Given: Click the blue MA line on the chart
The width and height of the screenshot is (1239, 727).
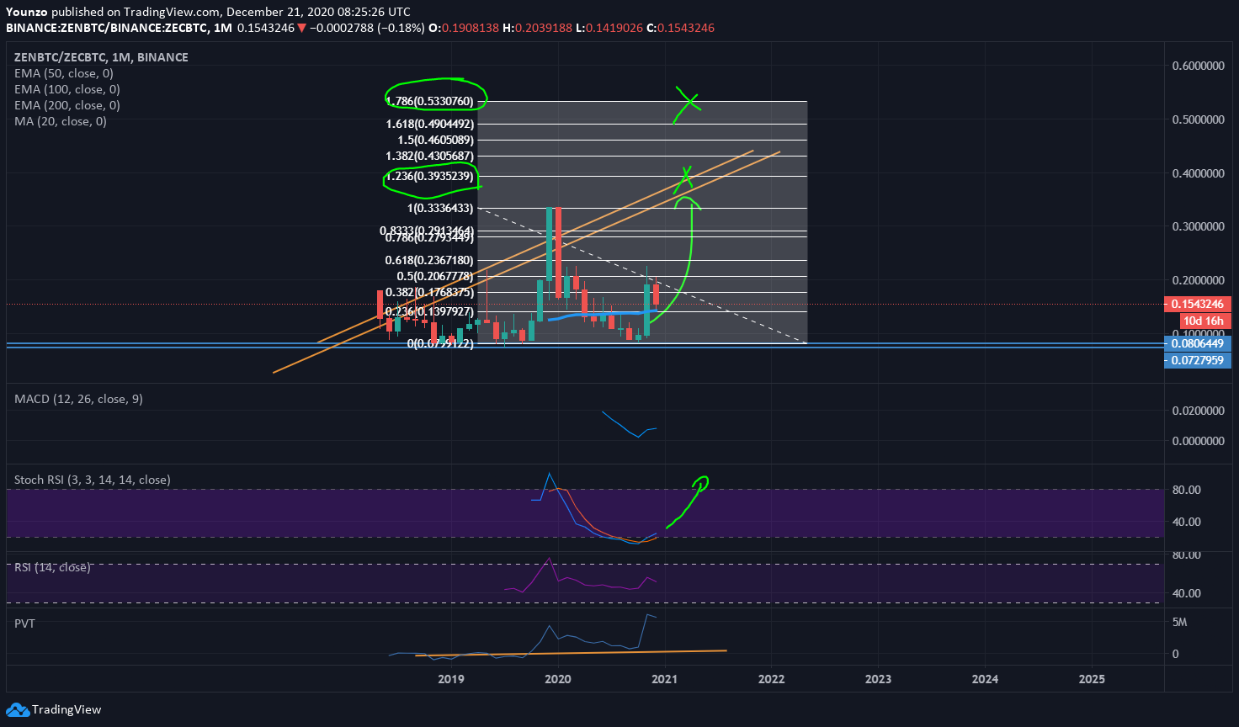Looking at the screenshot, I should [602, 314].
